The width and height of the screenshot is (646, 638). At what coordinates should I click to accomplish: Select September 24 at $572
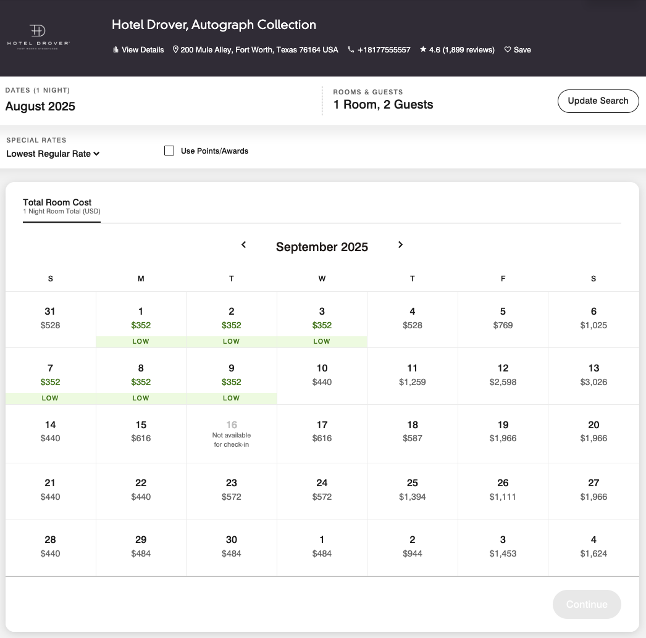pyautogui.click(x=322, y=492)
